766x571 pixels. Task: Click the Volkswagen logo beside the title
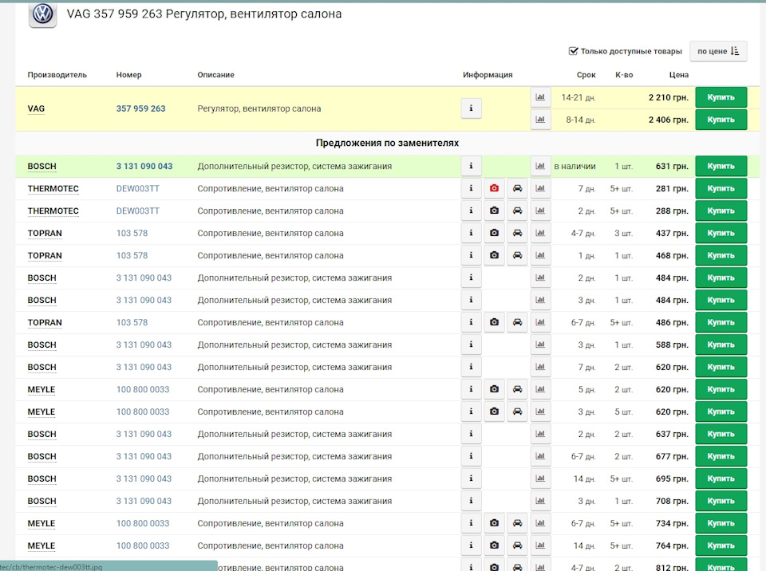point(42,14)
